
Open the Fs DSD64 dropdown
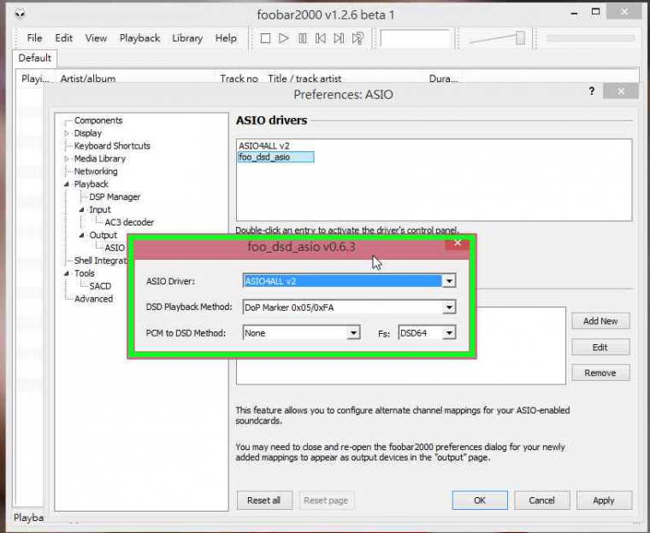coord(449,333)
